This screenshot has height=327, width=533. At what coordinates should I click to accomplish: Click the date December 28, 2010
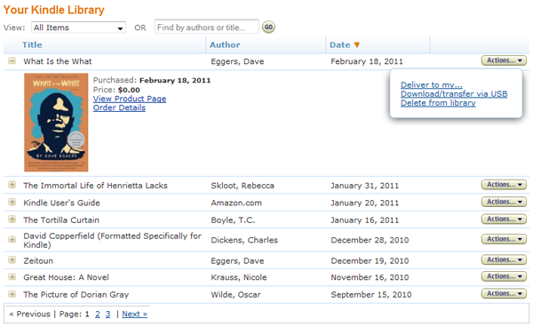click(x=370, y=240)
